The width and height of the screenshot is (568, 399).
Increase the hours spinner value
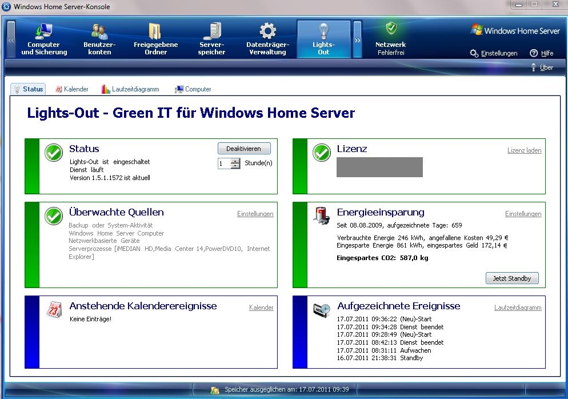(x=235, y=161)
